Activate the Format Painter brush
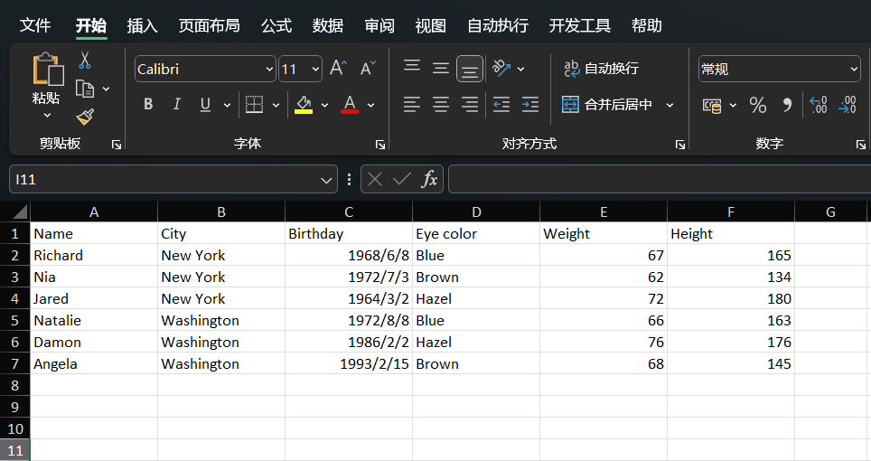The height and width of the screenshot is (461, 871). 85,117
